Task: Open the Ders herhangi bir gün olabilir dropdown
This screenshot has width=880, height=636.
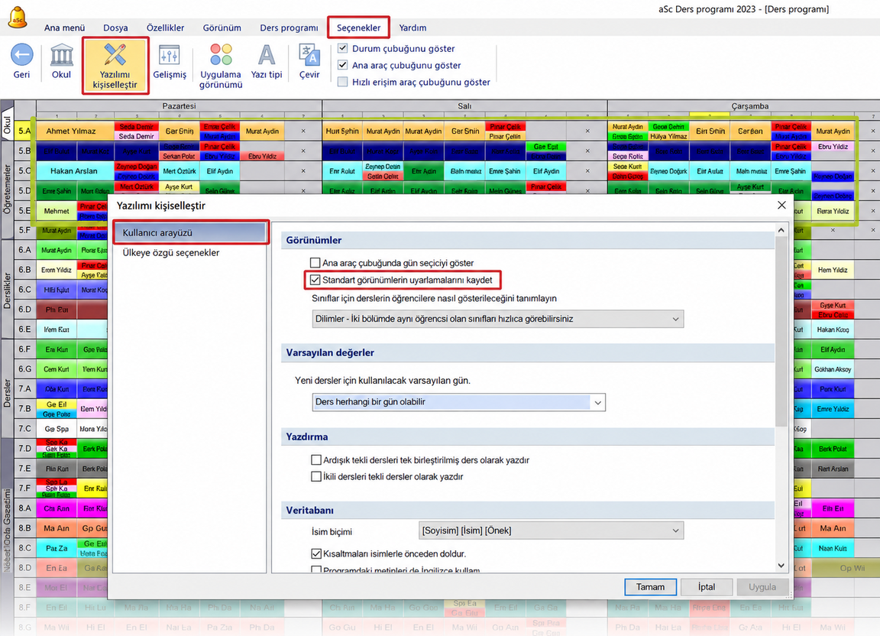Action: coord(458,402)
